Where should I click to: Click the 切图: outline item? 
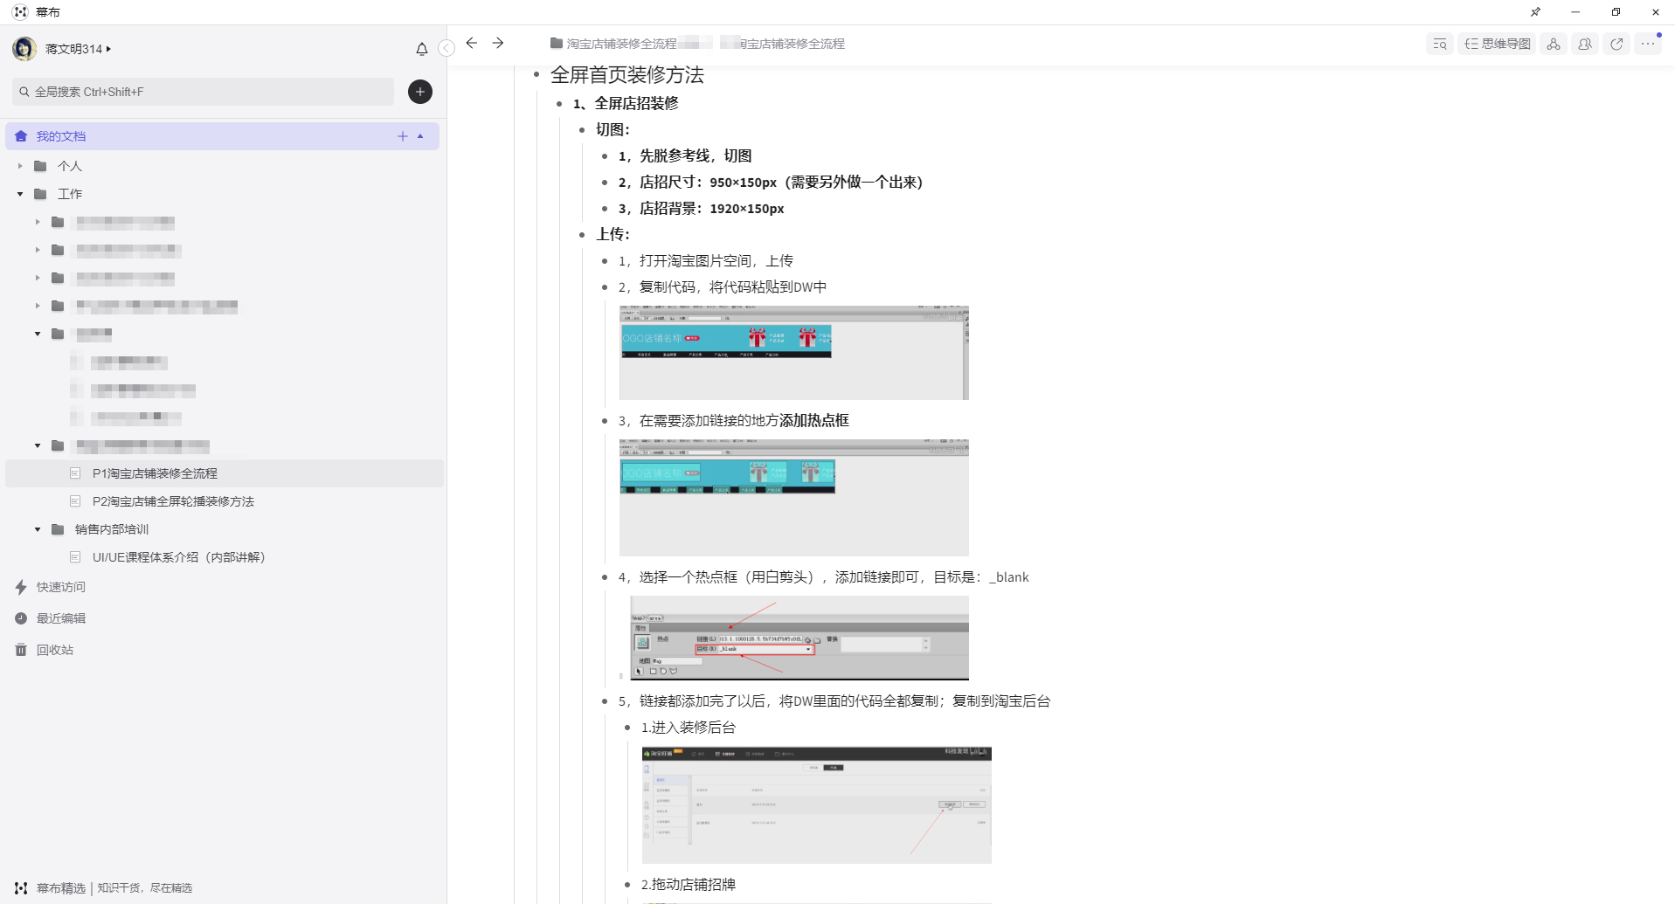[x=613, y=129]
